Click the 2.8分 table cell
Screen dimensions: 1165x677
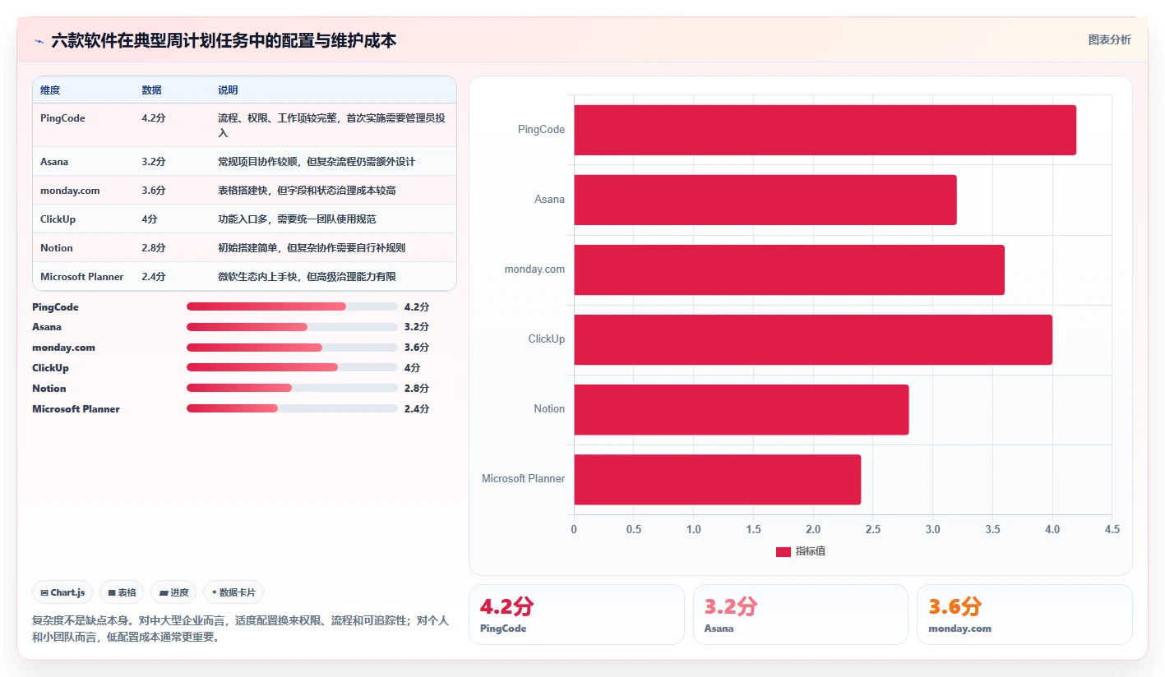154,248
